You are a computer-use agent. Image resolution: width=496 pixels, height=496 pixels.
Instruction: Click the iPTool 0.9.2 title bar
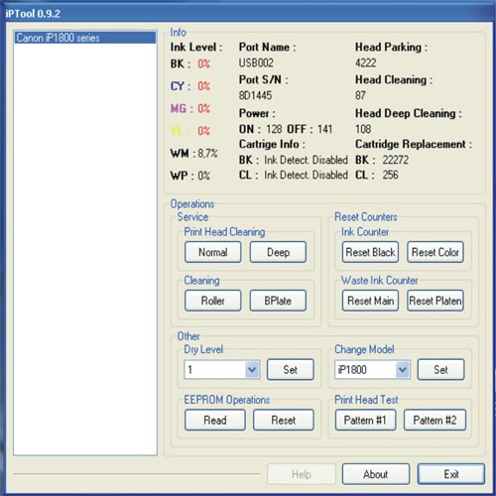tap(248, 14)
